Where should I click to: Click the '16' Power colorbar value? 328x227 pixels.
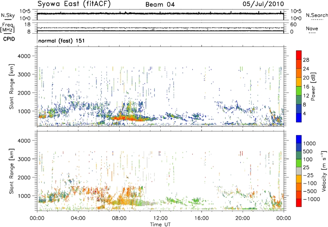point(306,87)
